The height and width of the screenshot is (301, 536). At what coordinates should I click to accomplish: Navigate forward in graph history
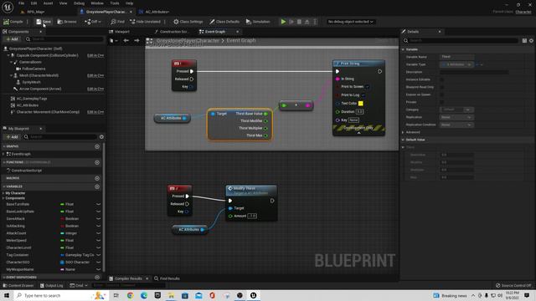[x=137, y=40]
